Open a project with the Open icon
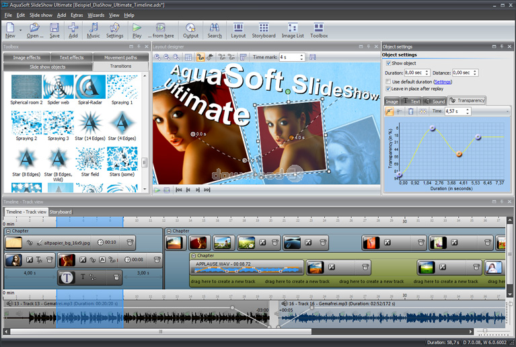The image size is (516, 347). (35, 30)
